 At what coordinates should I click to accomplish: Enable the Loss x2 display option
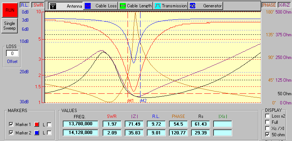click(267, 116)
